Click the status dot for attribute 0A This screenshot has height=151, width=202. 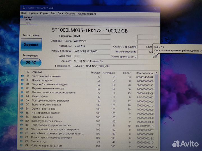(x=22, y=100)
